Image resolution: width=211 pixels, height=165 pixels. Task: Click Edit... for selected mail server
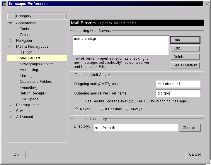pos(185,48)
